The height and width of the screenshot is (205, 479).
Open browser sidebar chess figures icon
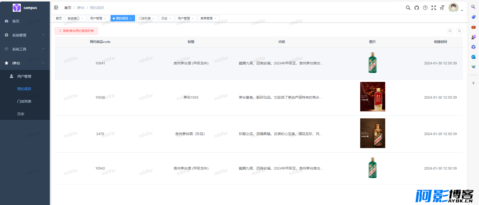[473, 37]
